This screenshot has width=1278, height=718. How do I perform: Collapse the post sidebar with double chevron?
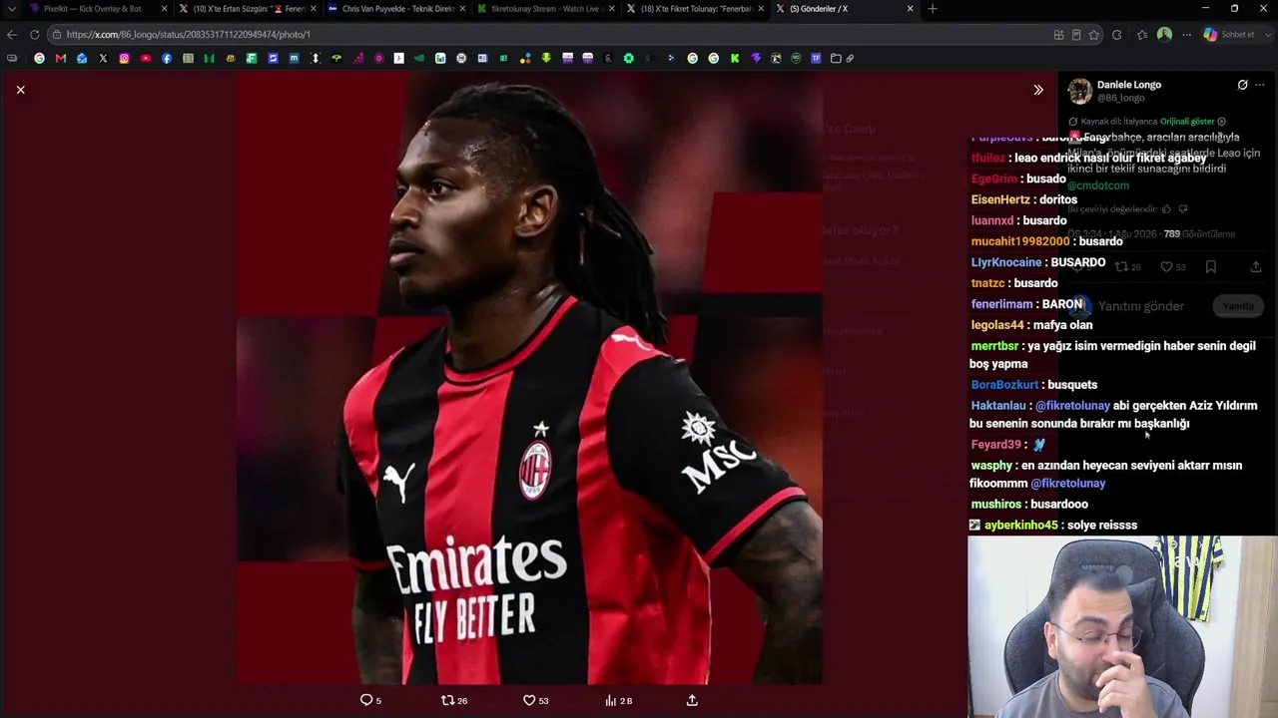[x=1038, y=90]
